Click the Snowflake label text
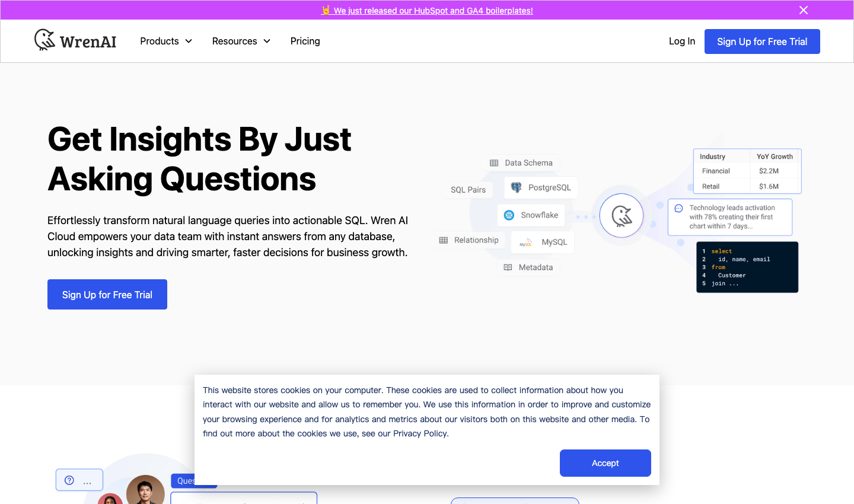The height and width of the screenshot is (504, 854). [x=539, y=215]
